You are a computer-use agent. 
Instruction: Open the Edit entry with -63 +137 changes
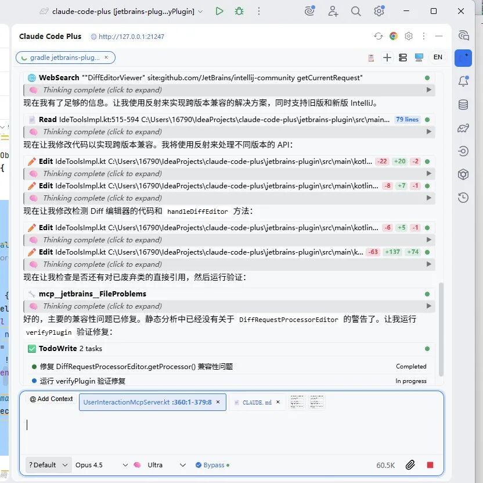click(229, 252)
